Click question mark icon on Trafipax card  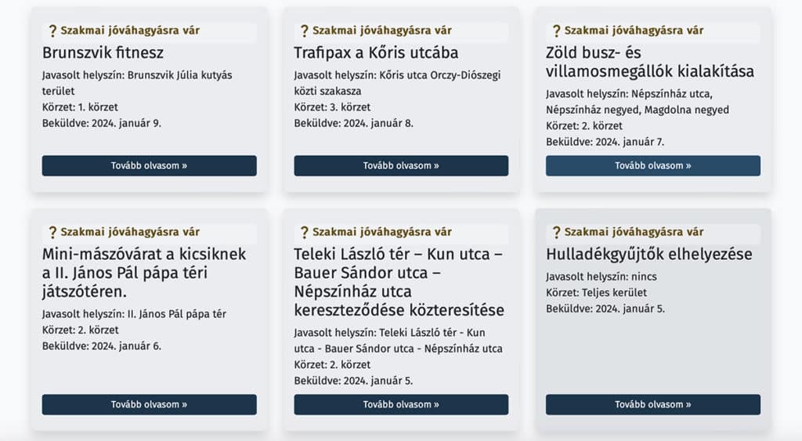tap(305, 31)
